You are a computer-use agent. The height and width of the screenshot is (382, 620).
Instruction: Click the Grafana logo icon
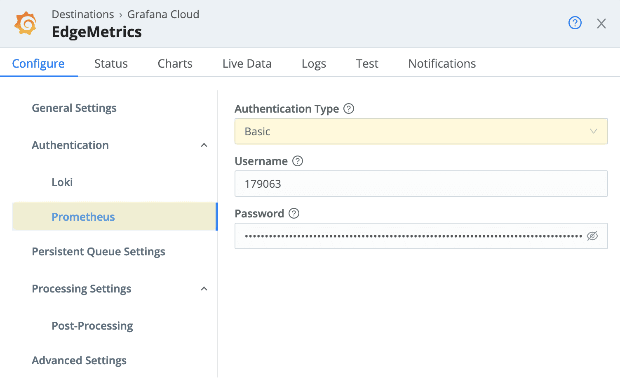coord(26,24)
